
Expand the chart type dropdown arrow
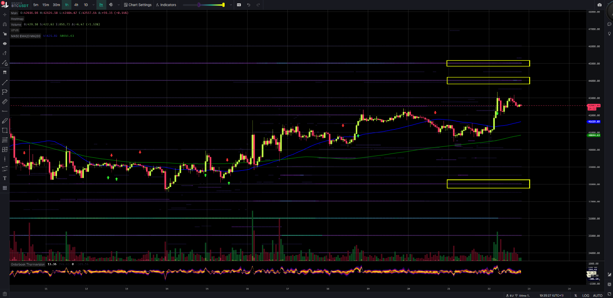(119, 5)
